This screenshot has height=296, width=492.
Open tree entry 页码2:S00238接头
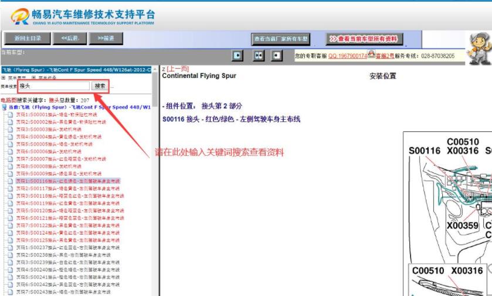tap(63, 255)
